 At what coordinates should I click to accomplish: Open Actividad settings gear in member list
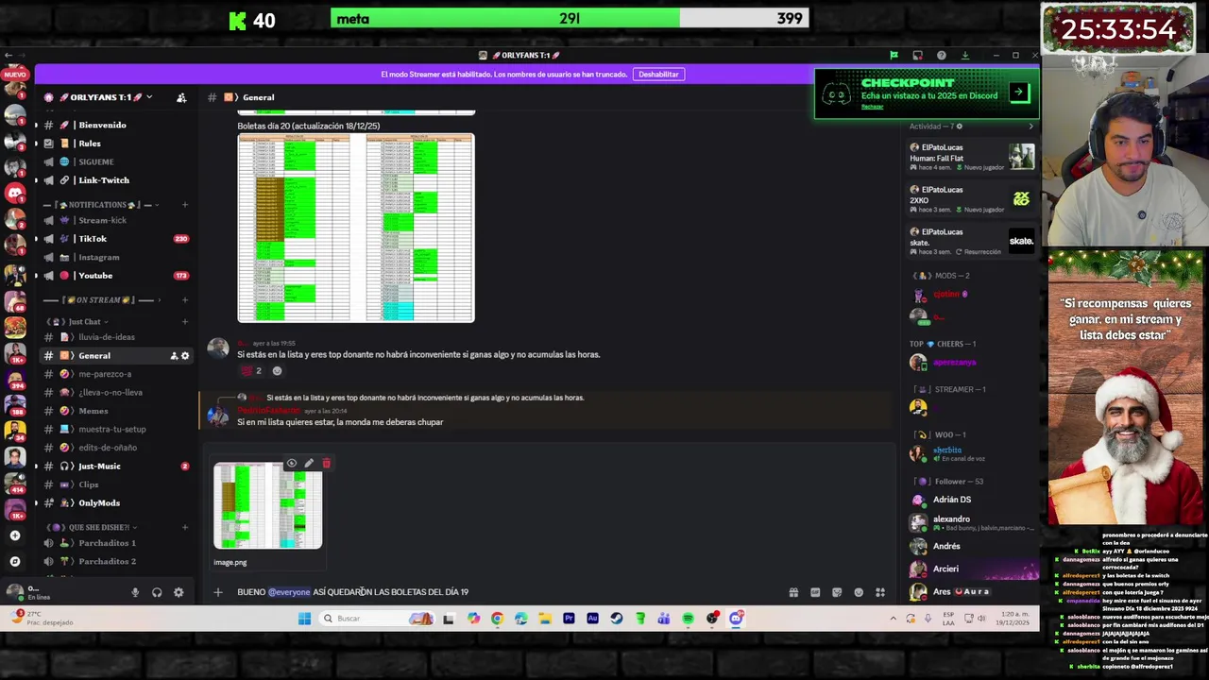(960, 127)
